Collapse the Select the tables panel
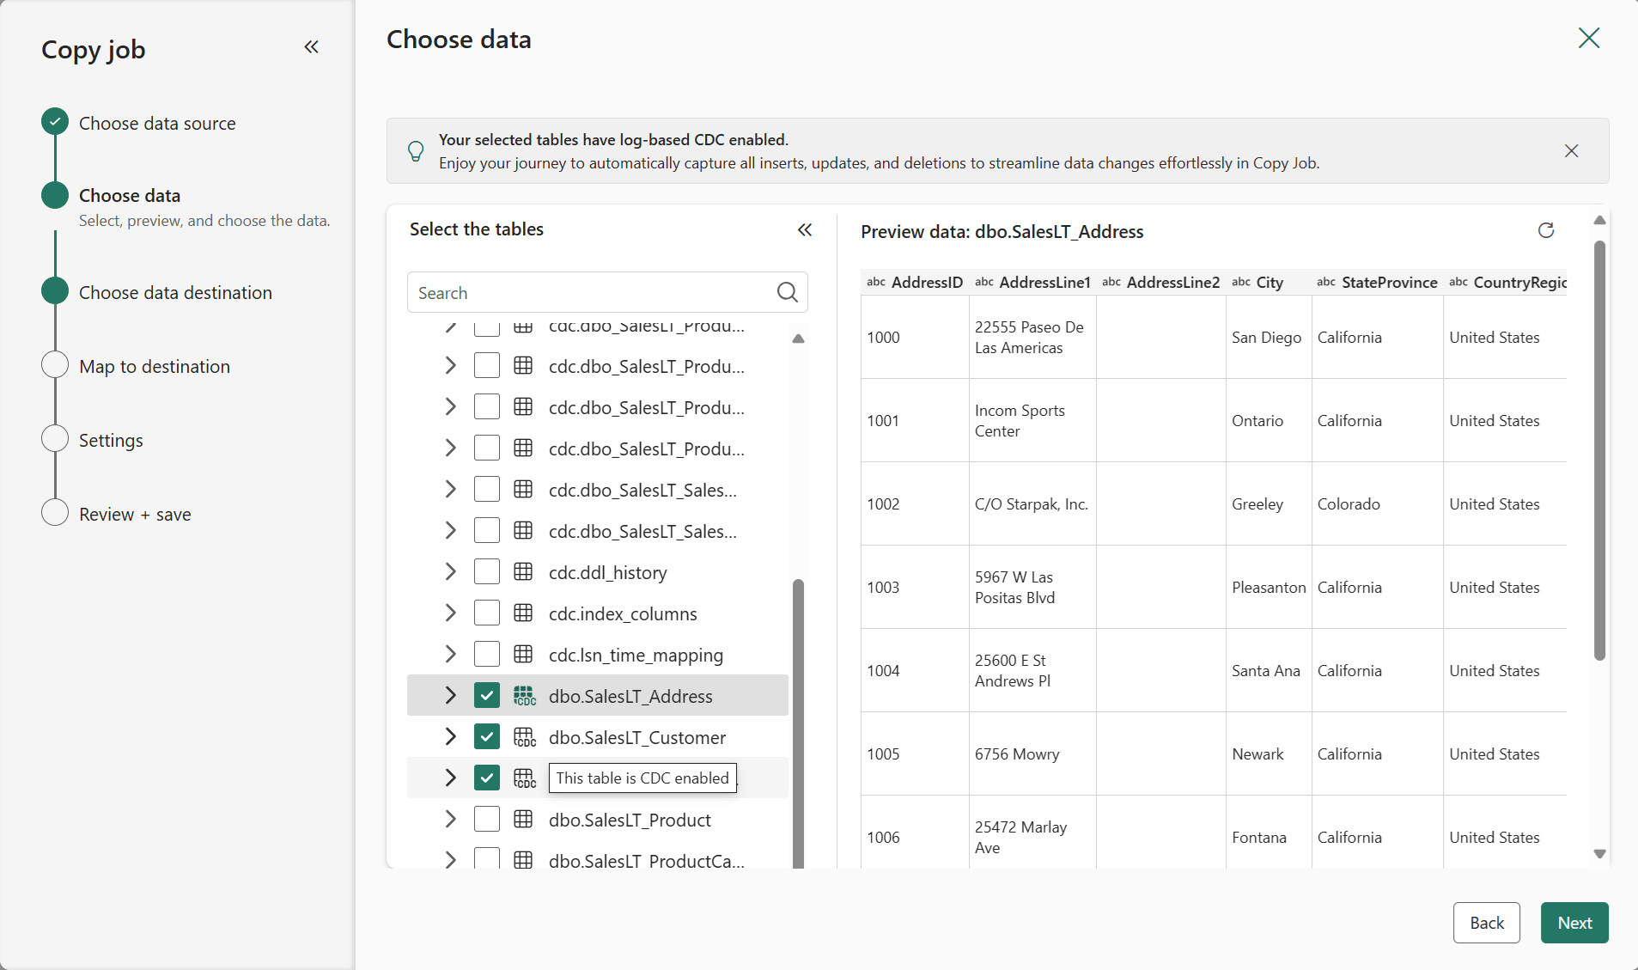This screenshot has width=1638, height=970. click(806, 230)
